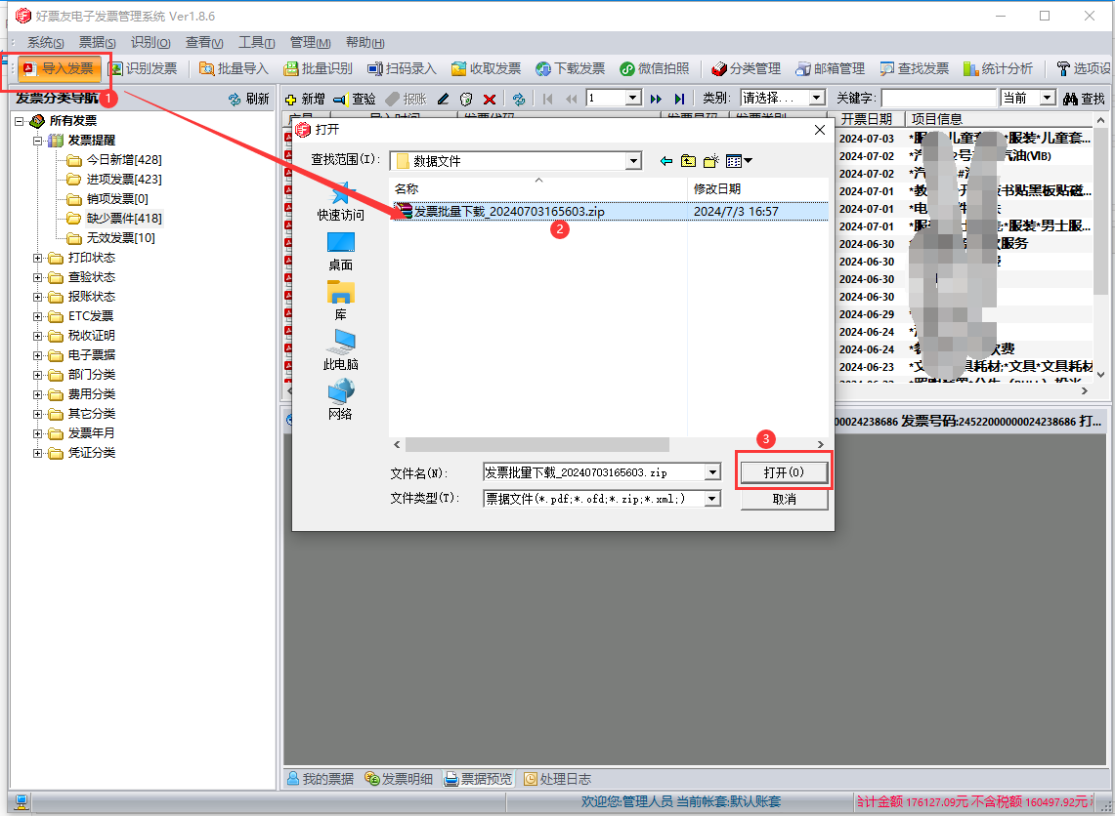
Task: Select 今日新增[428] folder
Action: point(115,160)
